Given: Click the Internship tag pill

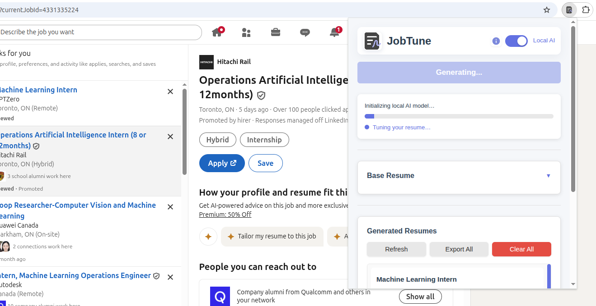Looking at the screenshot, I should [x=264, y=140].
